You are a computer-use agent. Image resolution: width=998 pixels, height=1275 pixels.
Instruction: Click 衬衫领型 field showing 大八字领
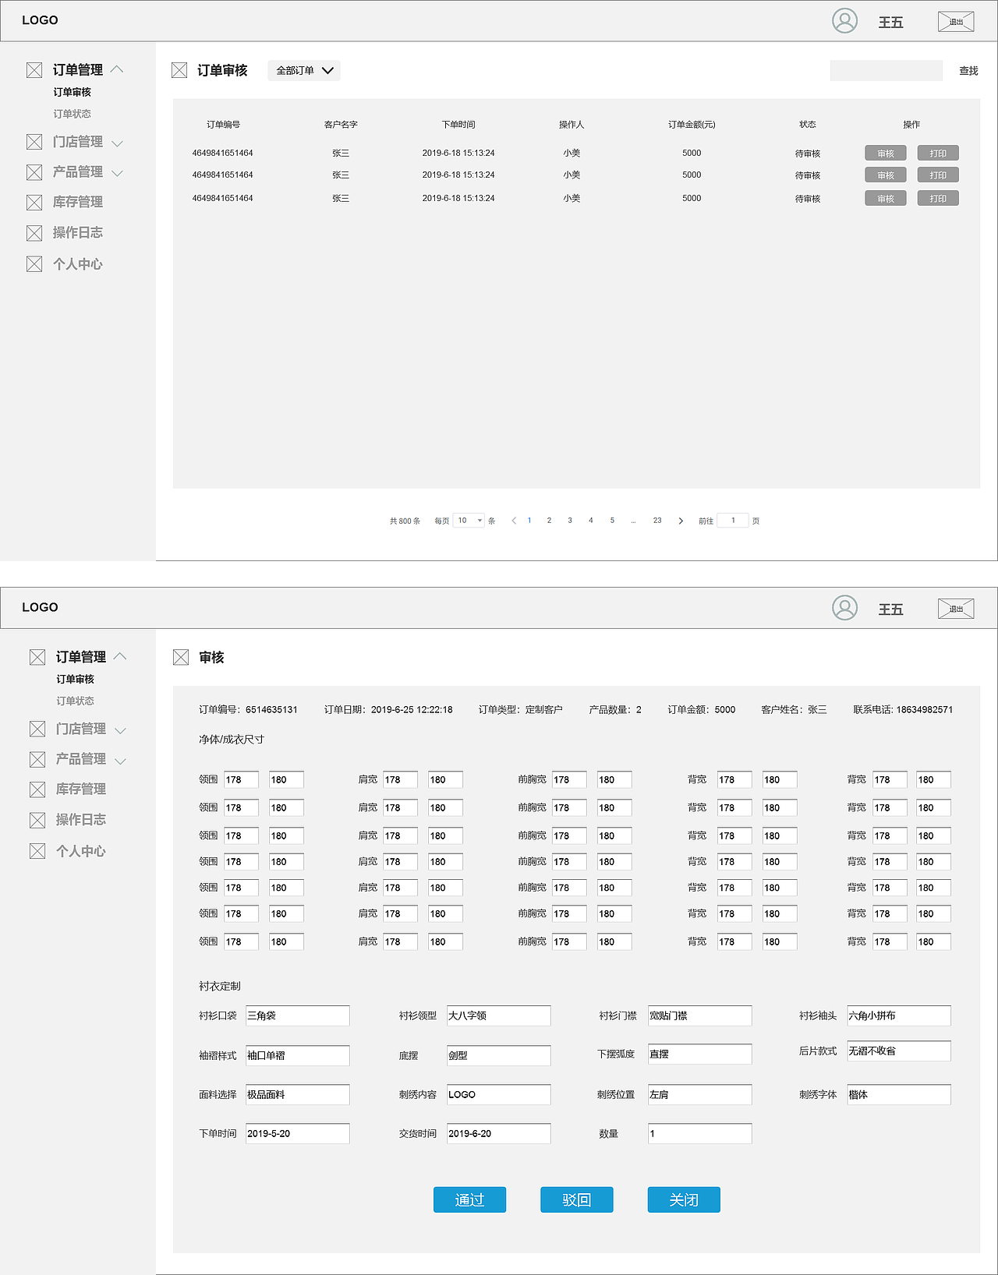coord(499,1015)
